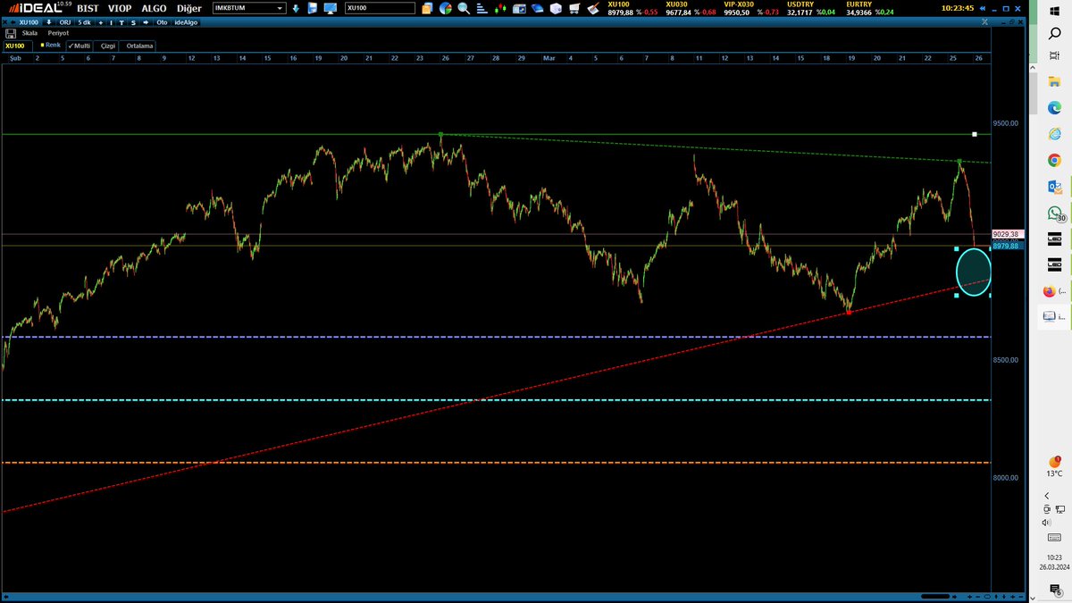The height and width of the screenshot is (603, 1072).
Task: Open the pie chart icon
Action: [446, 8]
